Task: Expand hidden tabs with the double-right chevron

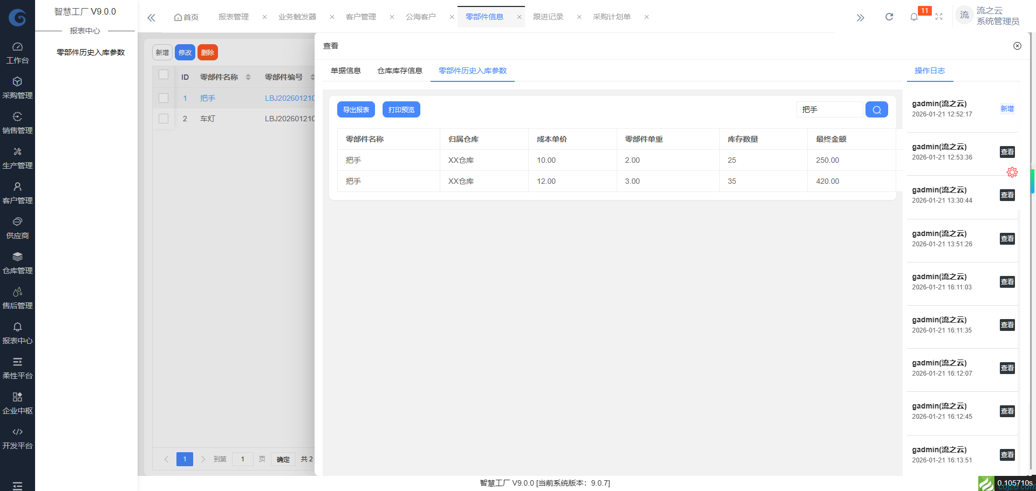Action: click(860, 17)
